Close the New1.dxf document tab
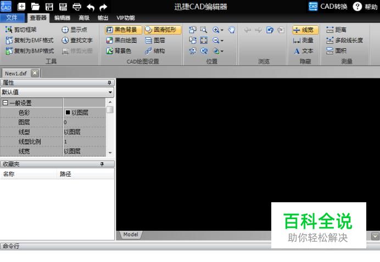This screenshot has width=380, height=262. pos(35,73)
